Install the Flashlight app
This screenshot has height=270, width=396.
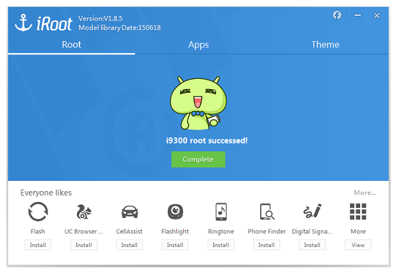(x=175, y=245)
